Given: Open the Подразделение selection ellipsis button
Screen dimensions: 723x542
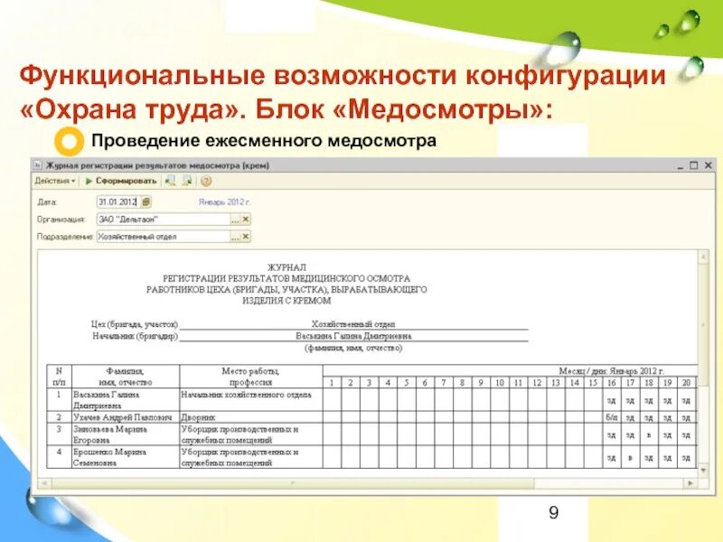Looking at the screenshot, I should click(236, 237).
